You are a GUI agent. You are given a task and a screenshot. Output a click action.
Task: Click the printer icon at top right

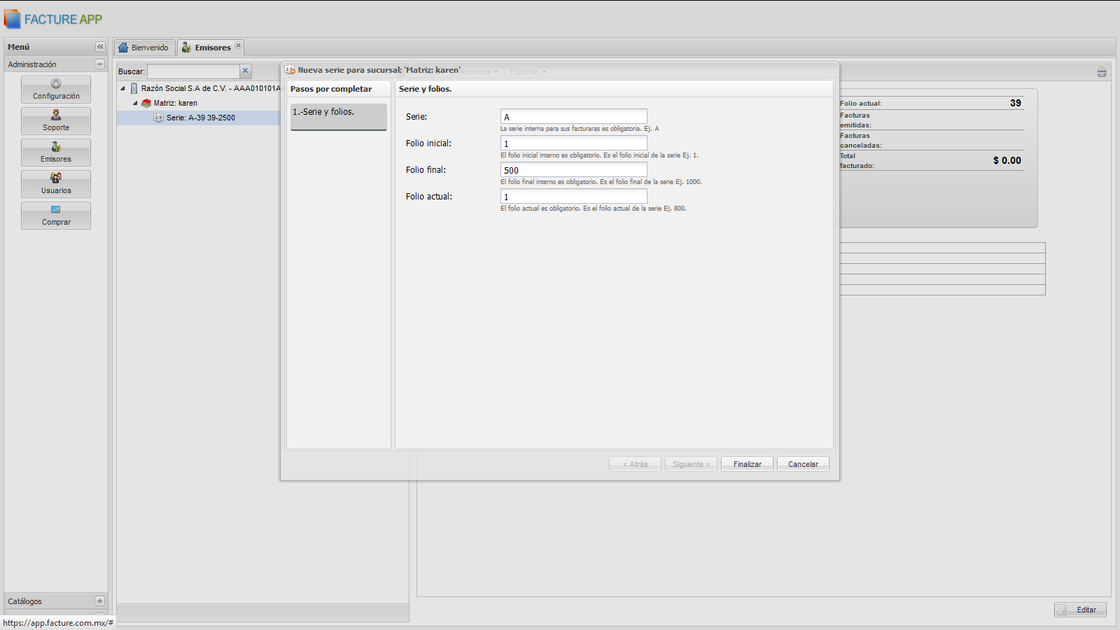click(1101, 72)
